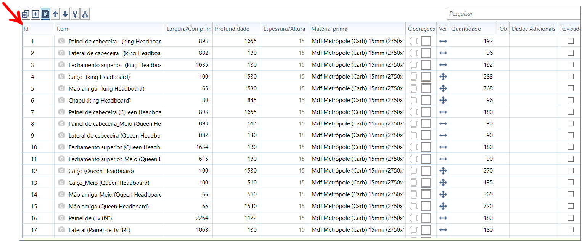Viewport: 582px width, 242px height.
Task: Click horizontal grain arrow in row 16
Action: coord(443,218)
